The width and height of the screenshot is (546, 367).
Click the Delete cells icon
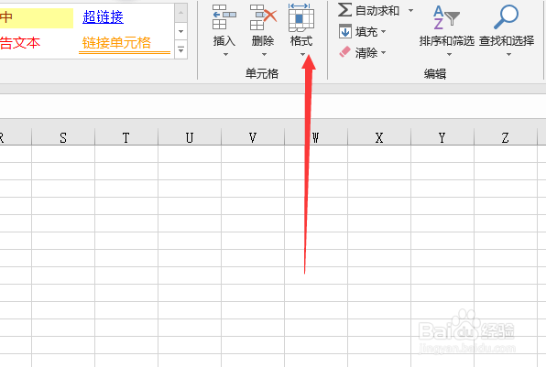pos(263,16)
